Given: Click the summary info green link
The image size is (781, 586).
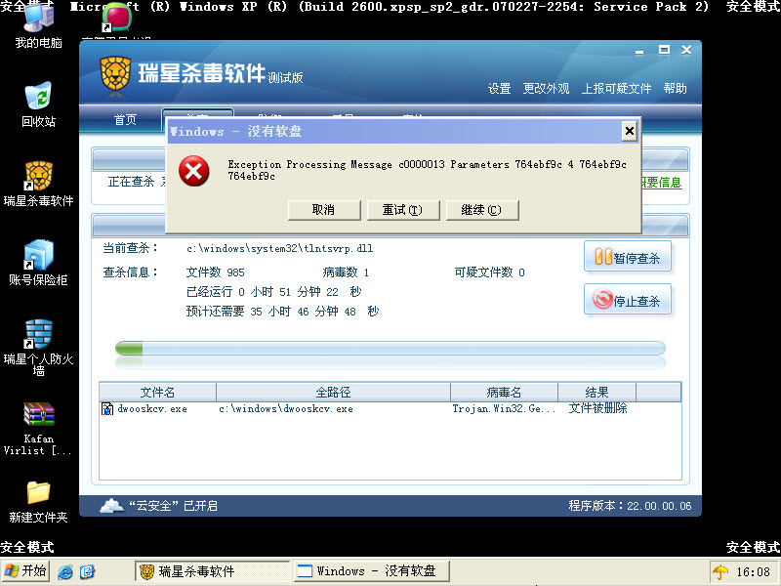Looking at the screenshot, I should tap(662, 183).
